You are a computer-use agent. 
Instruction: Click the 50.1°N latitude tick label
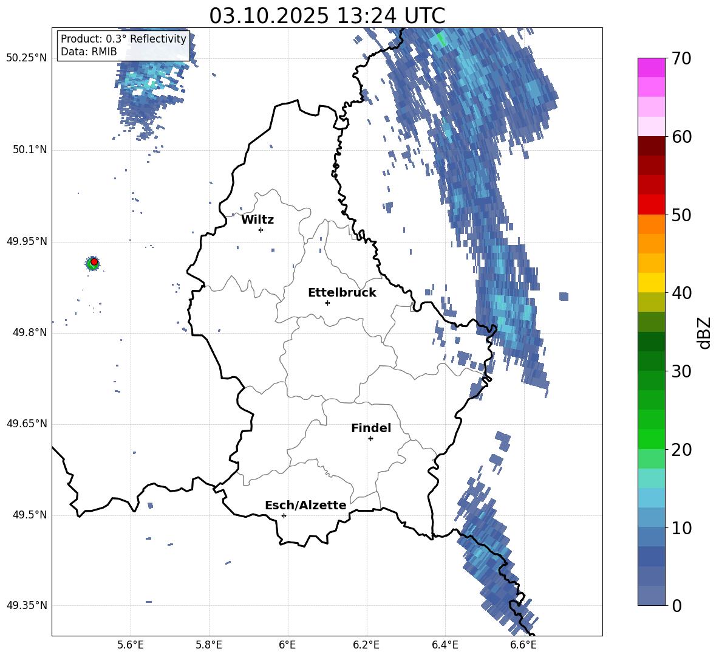29,150
